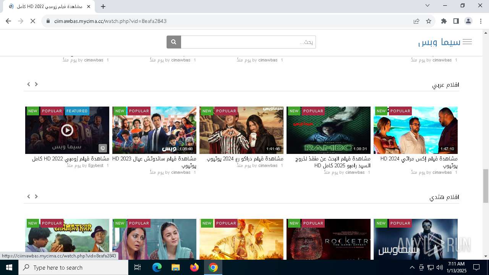
Task: Click the Windows taskbar search box
Action: click(73, 267)
